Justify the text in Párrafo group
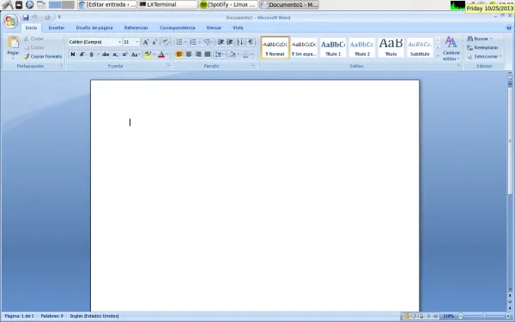This screenshot has height=322, width=515. (x=208, y=54)
